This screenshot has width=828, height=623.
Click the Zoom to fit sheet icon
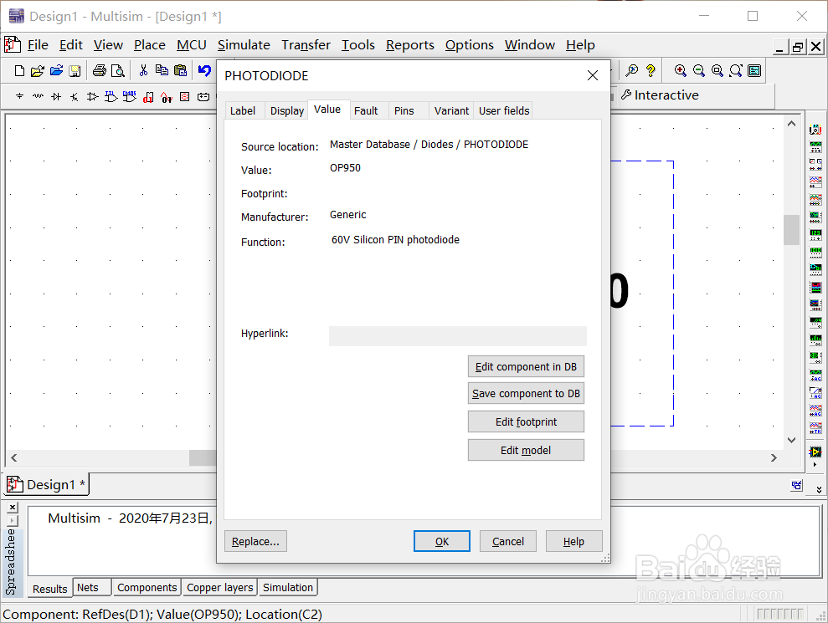[736, 71]
